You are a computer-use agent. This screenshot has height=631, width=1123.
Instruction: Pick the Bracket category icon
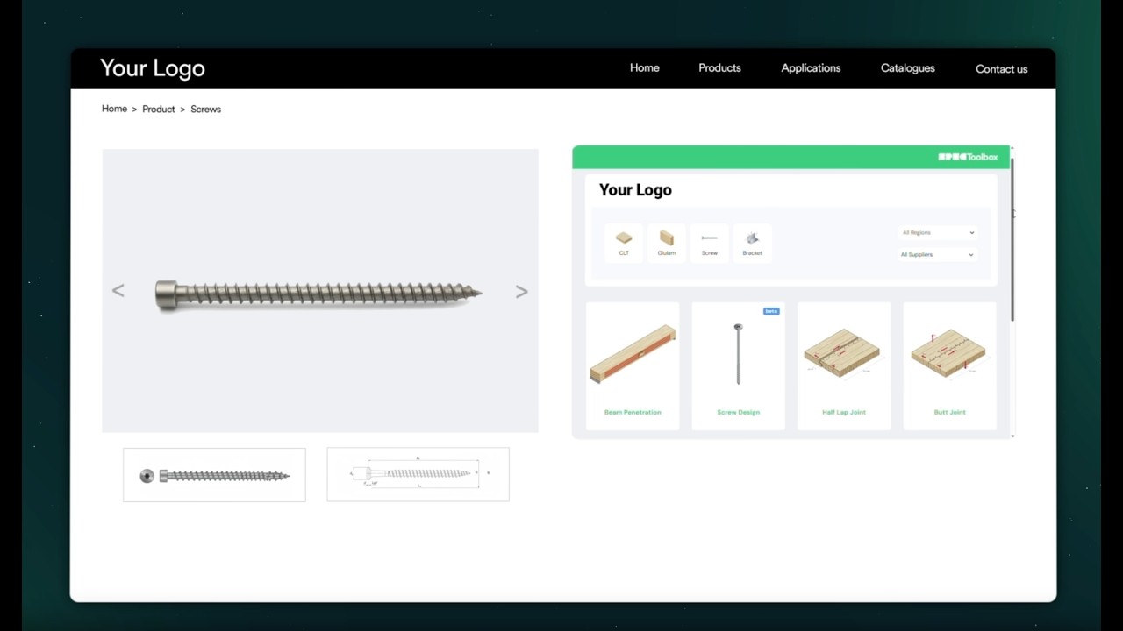tap(752, 243)
